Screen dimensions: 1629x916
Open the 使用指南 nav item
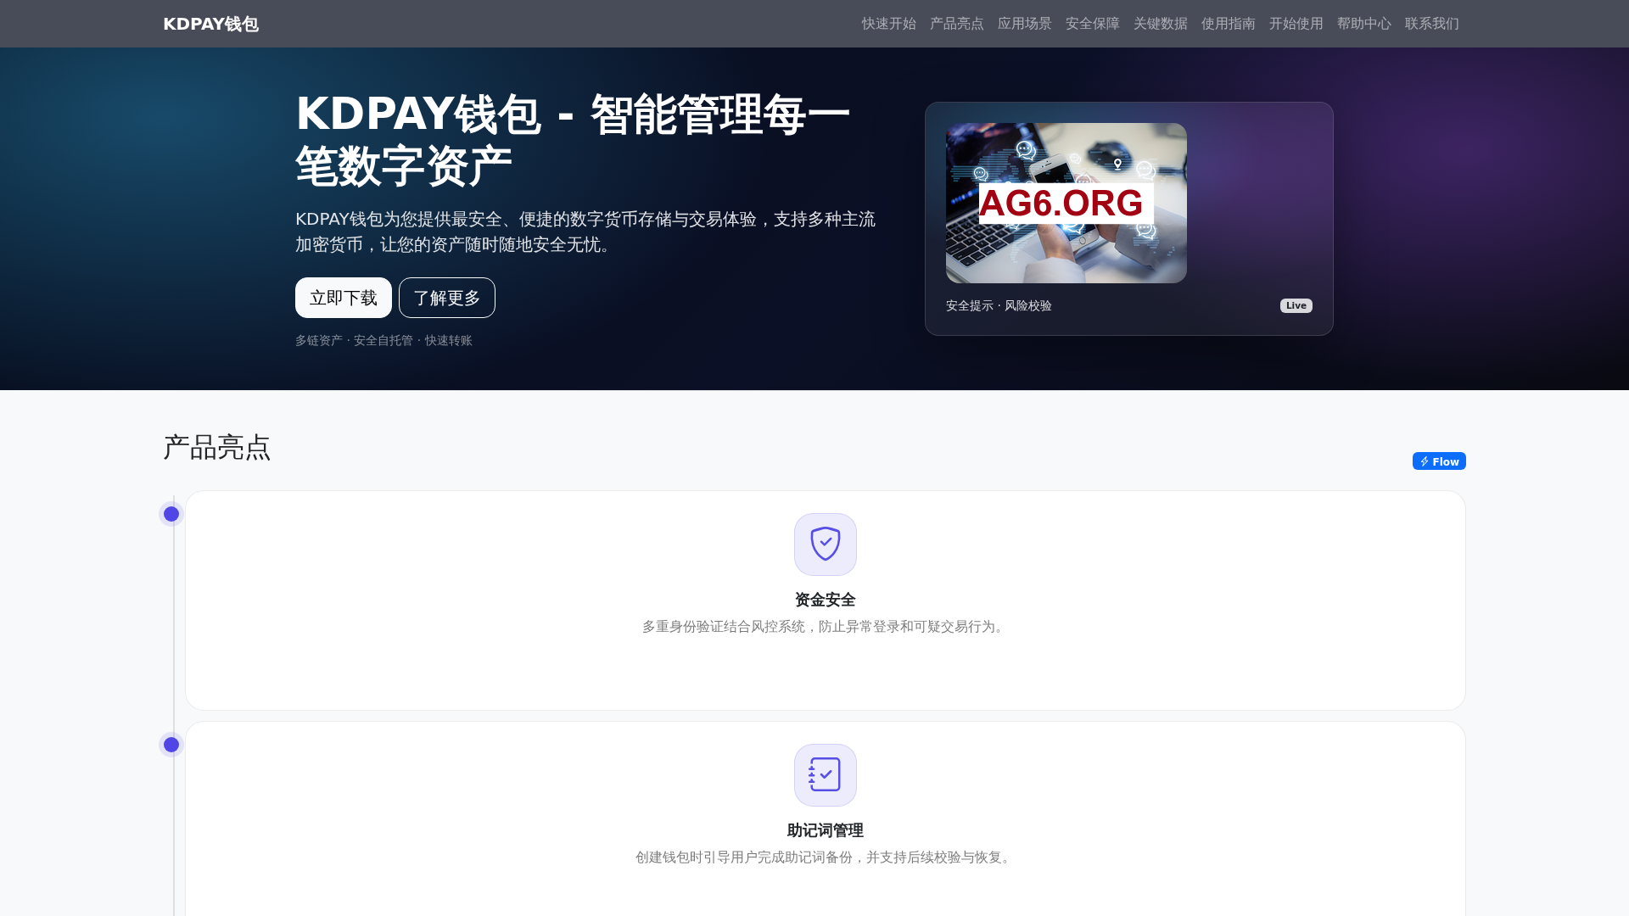pos(1228,24)
